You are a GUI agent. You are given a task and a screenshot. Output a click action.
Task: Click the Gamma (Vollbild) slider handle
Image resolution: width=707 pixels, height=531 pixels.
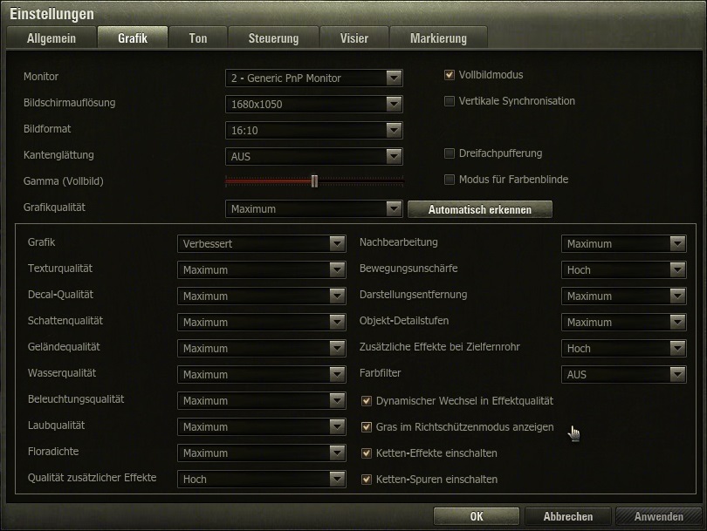click(314, 181)
